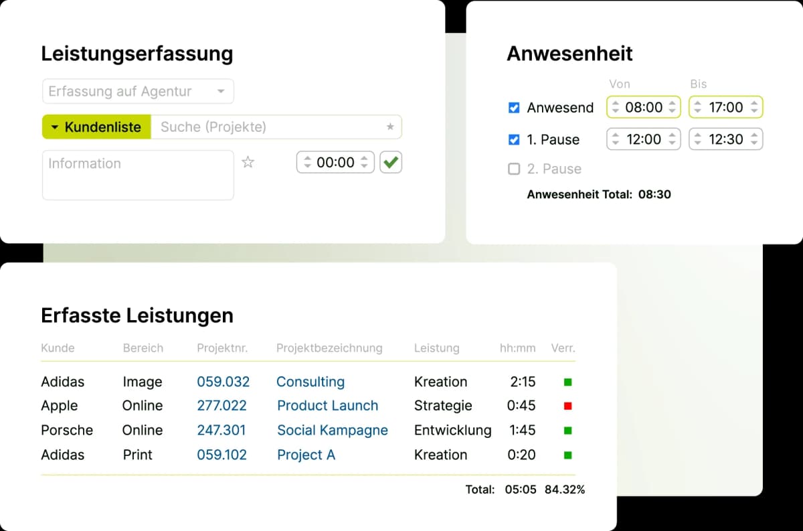Viewport: 803px width, 531px height.
Task: Increment the 17:00 end time stepper
Action: point(755,103)
